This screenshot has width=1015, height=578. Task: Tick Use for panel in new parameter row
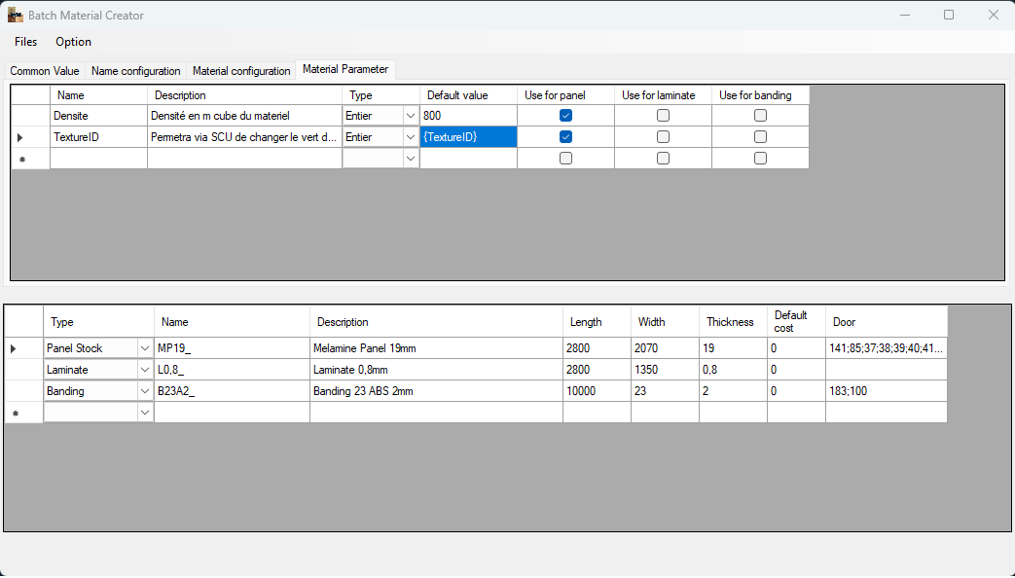click(x=565, y=158)
